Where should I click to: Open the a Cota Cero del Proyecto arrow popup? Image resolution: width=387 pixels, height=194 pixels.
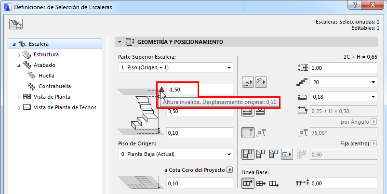pyautogui.click(x=230, y=170)
